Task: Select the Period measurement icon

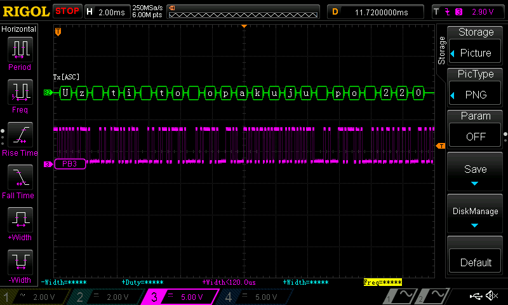Action: click(20, 50)
